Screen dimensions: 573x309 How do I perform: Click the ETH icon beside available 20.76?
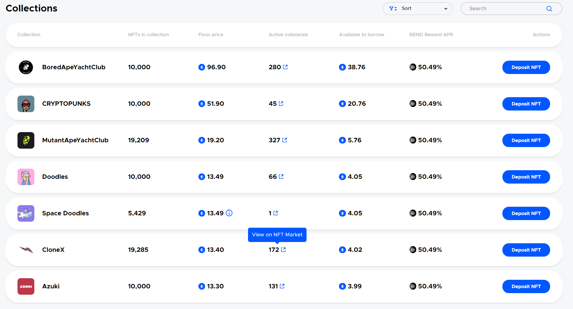[342, 104]
